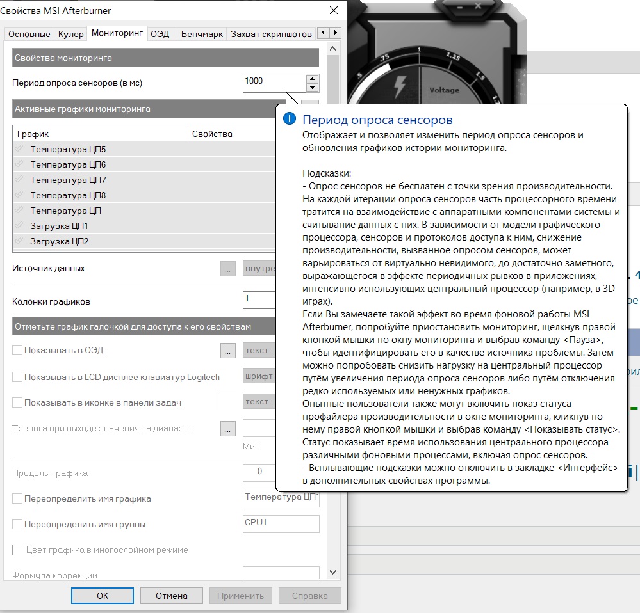Open the Кулер tab
This screenshot has width=640, height=613.
coord(70,35)
